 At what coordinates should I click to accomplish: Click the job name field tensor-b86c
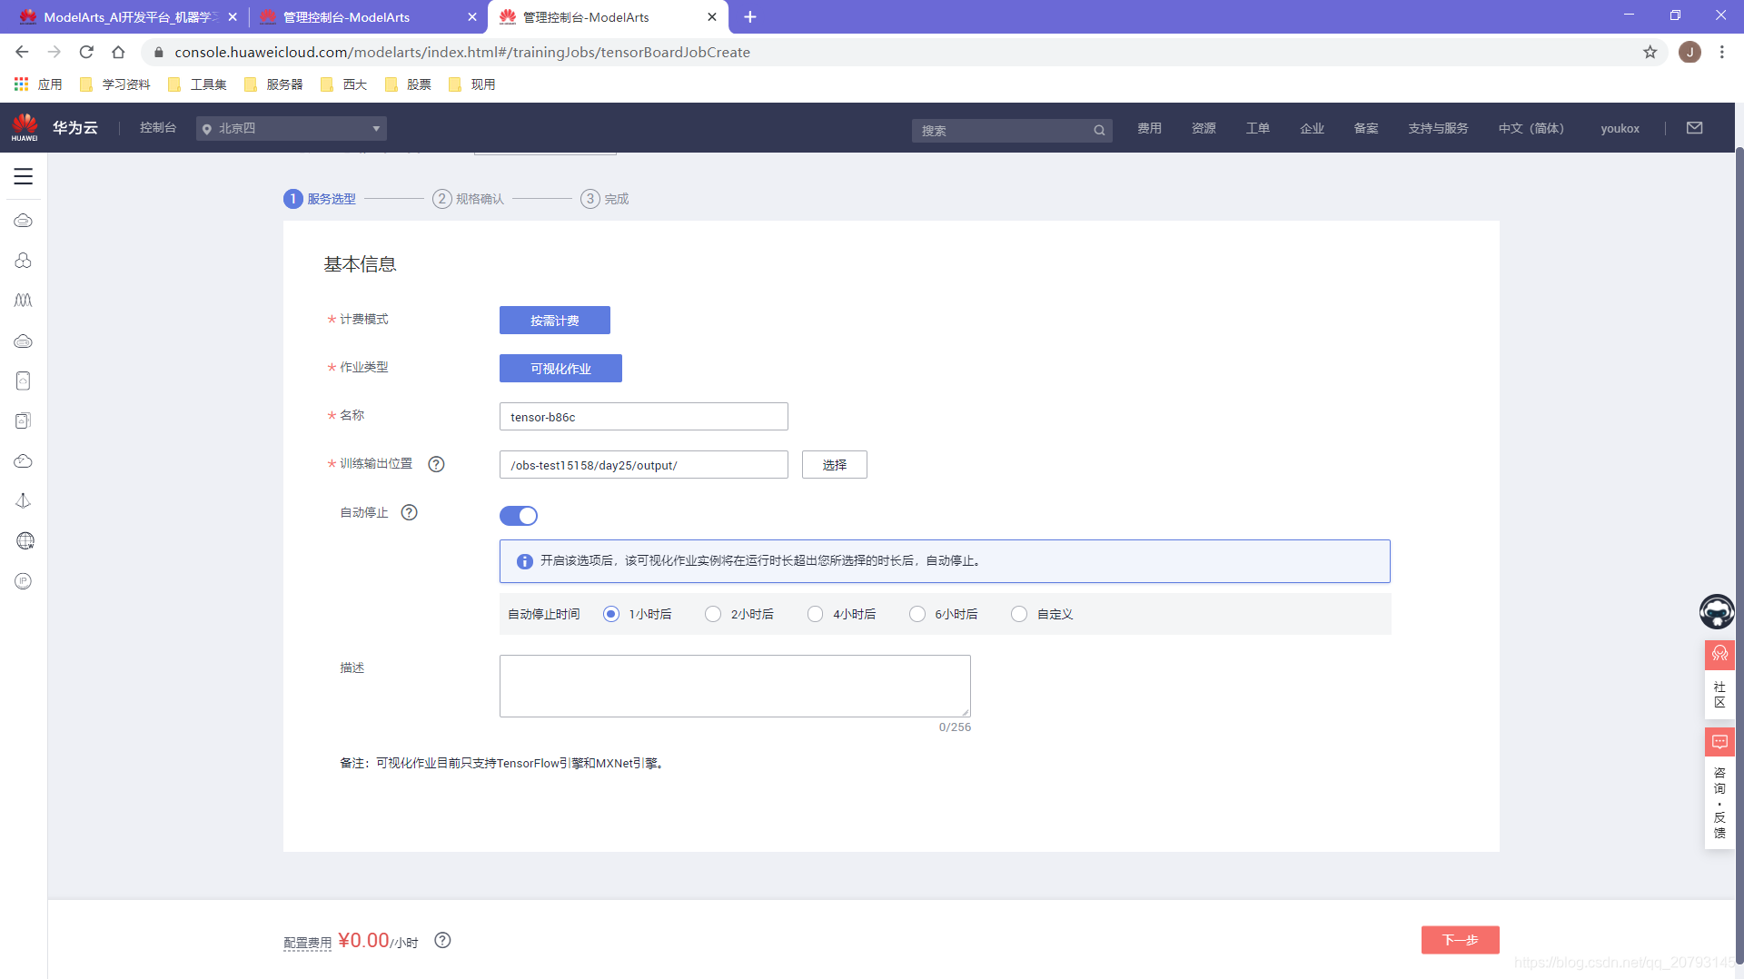pyautogui.click(x=644, y=416)
